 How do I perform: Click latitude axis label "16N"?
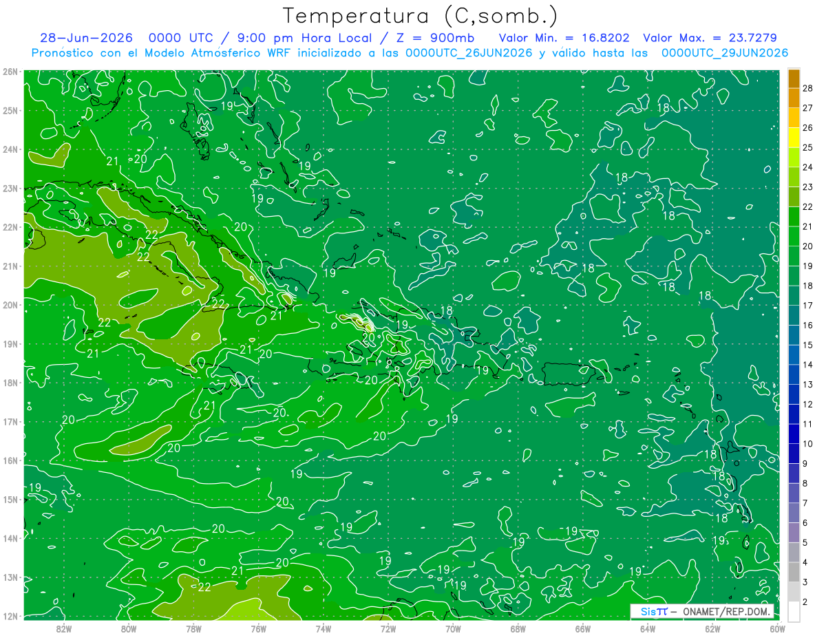coord(10,460)
